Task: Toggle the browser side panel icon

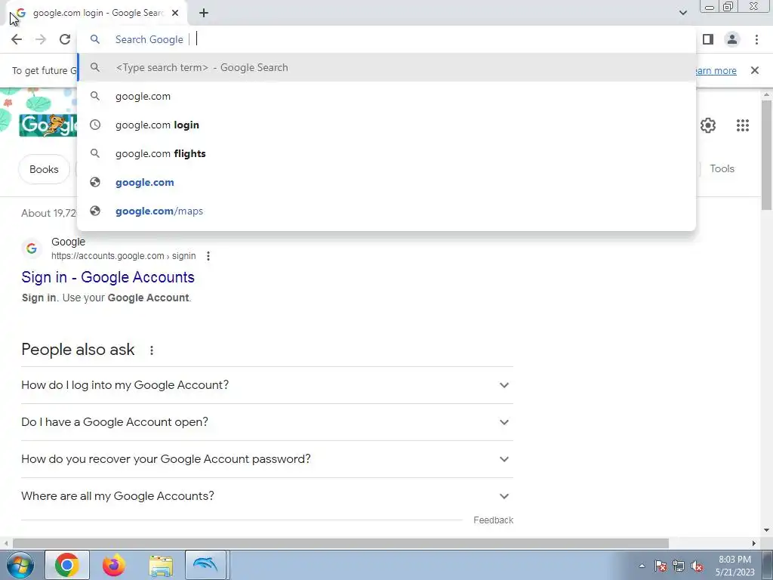Action: 708,39
